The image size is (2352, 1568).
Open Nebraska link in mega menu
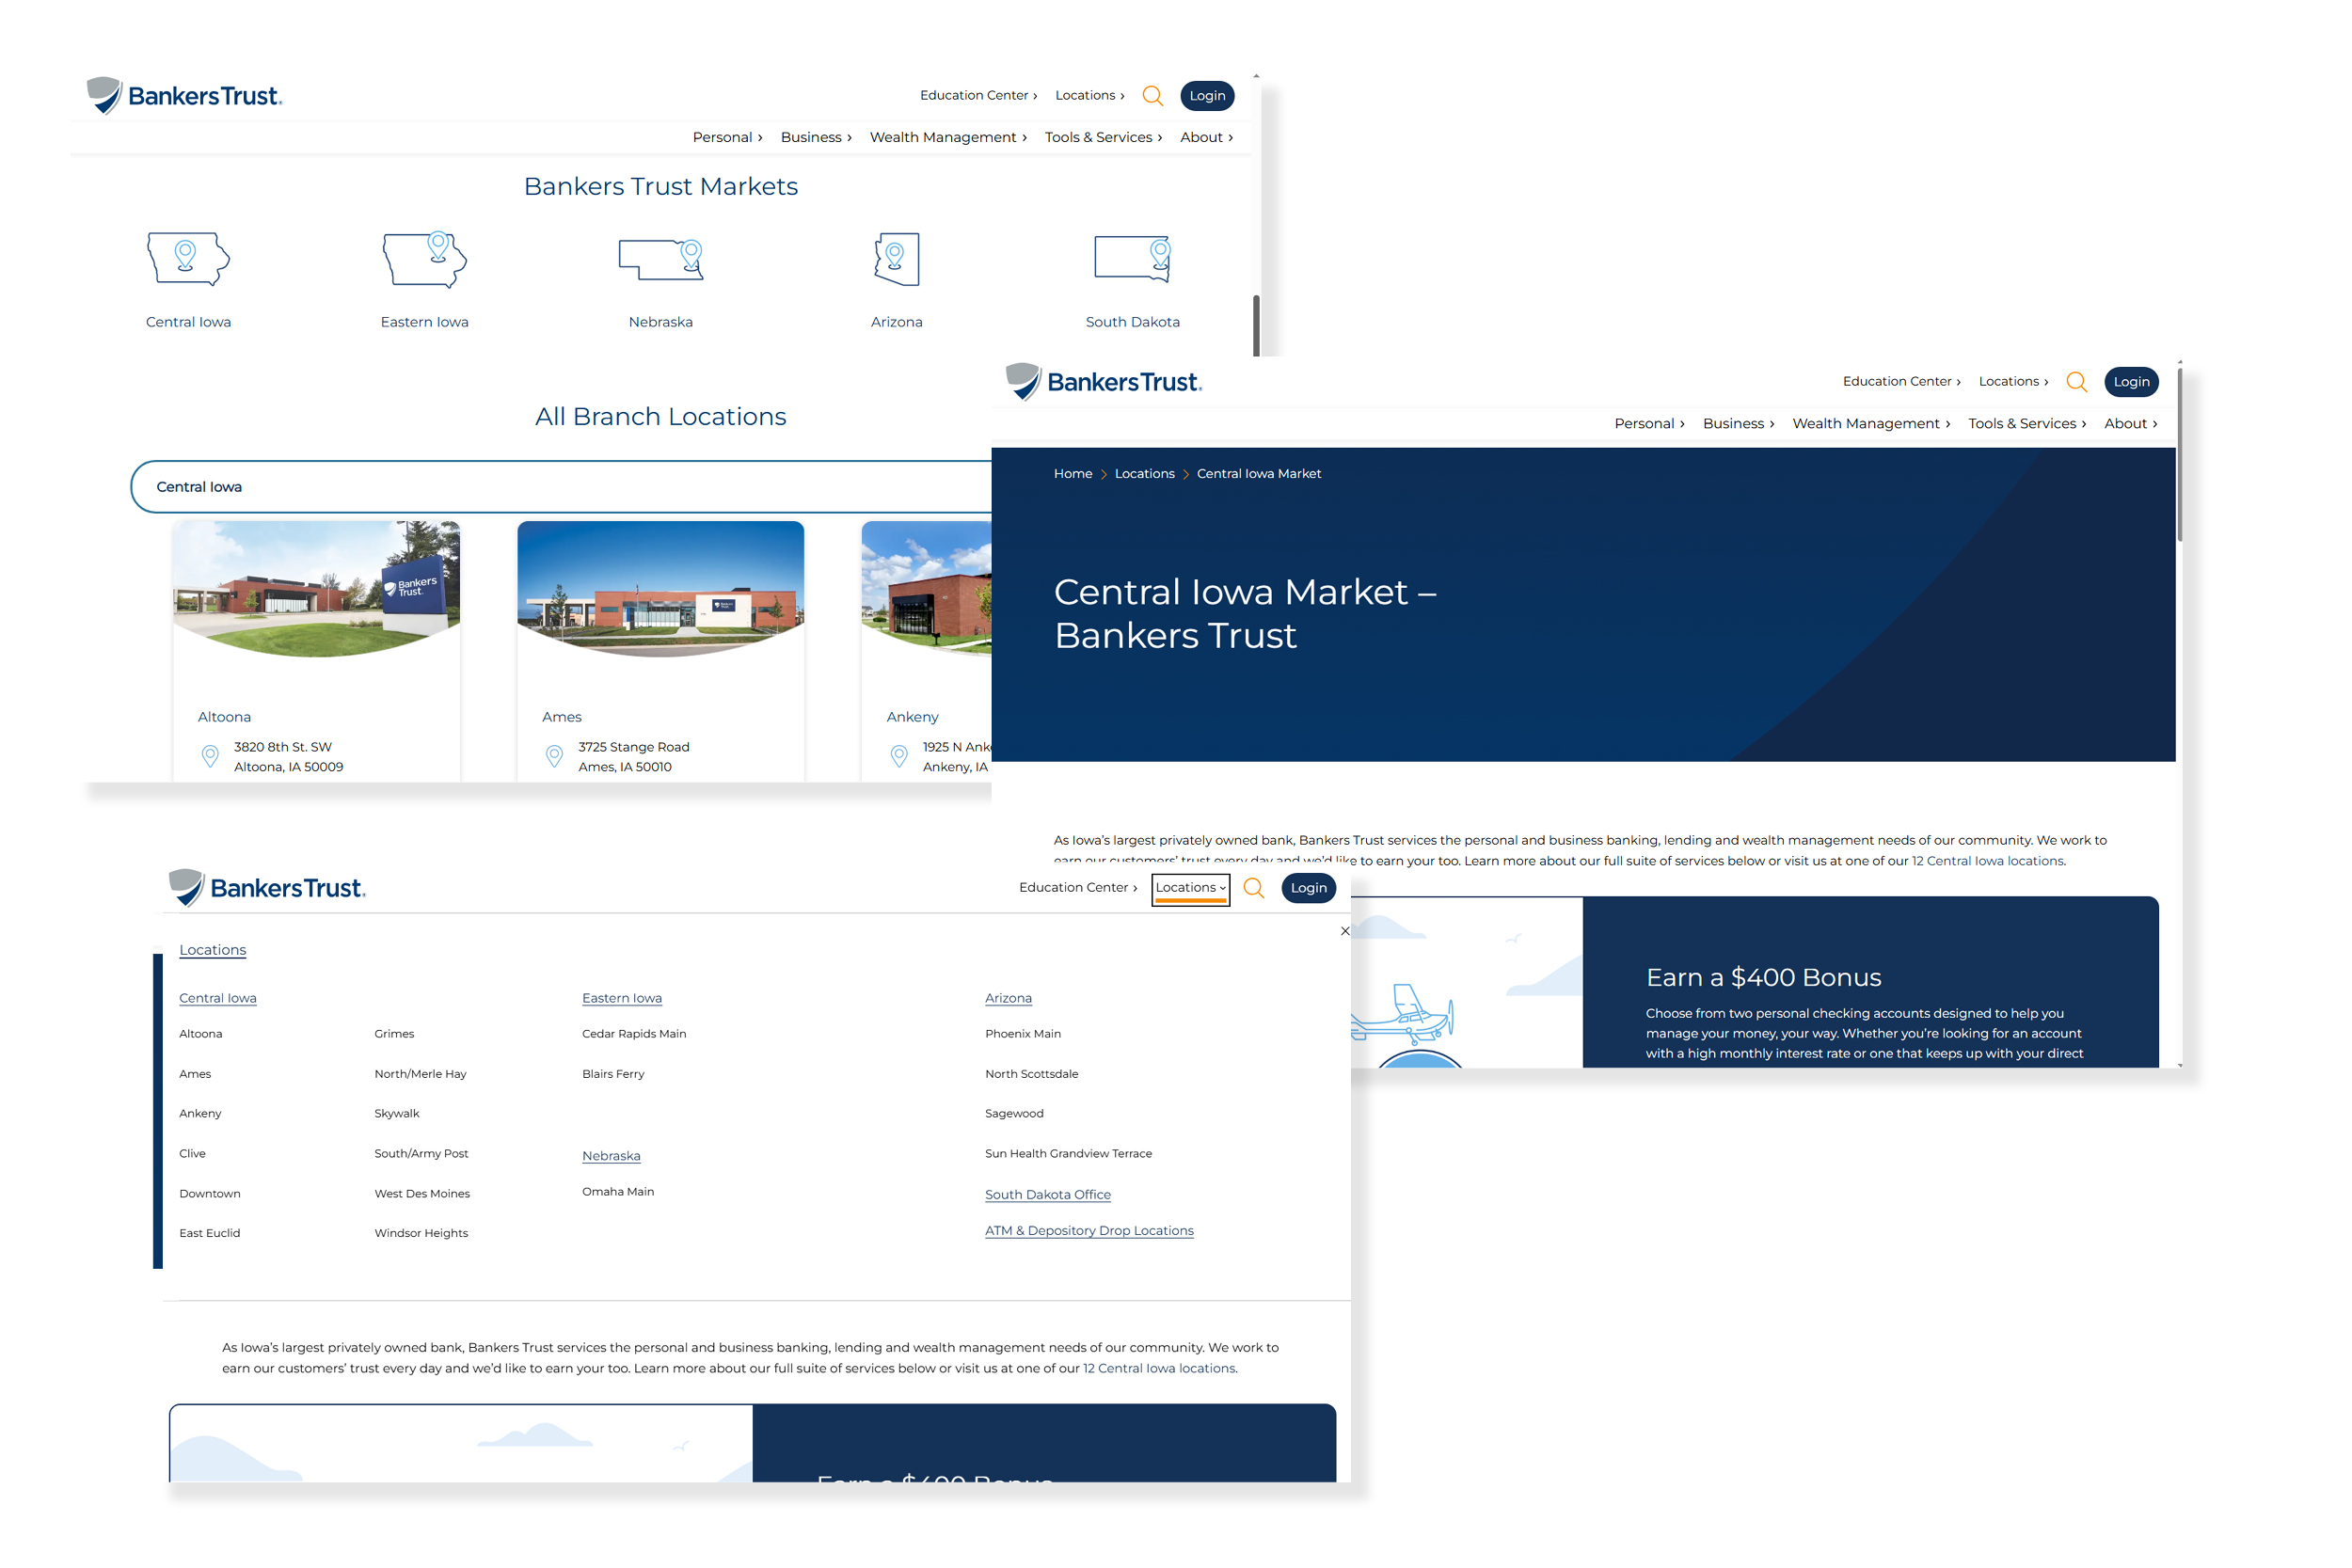tap(612, 1156)
